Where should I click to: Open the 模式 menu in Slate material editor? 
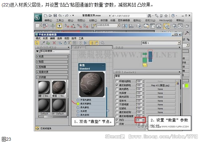click(x=38, y=38)
